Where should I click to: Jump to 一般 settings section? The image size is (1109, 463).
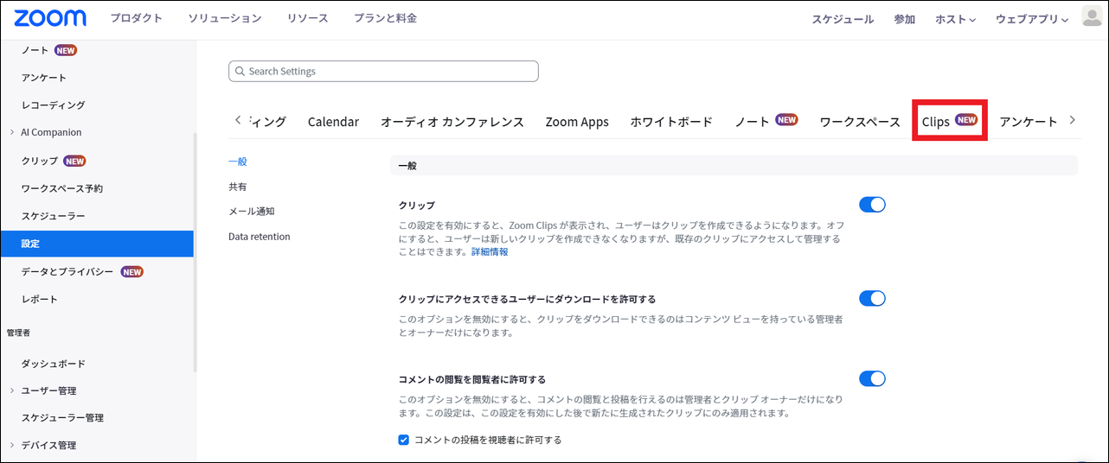(238, 162)
